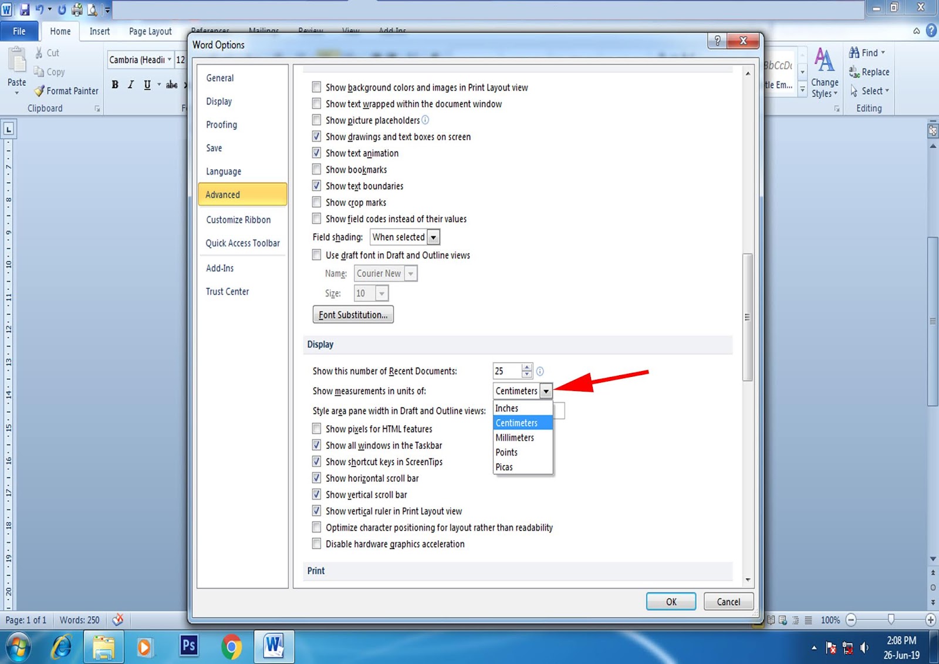Click the Words: 250 count in status bar

79,620
